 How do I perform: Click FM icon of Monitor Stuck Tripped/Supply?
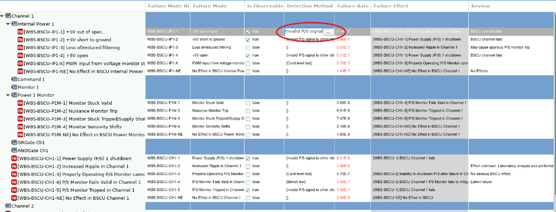coord(20,119)
